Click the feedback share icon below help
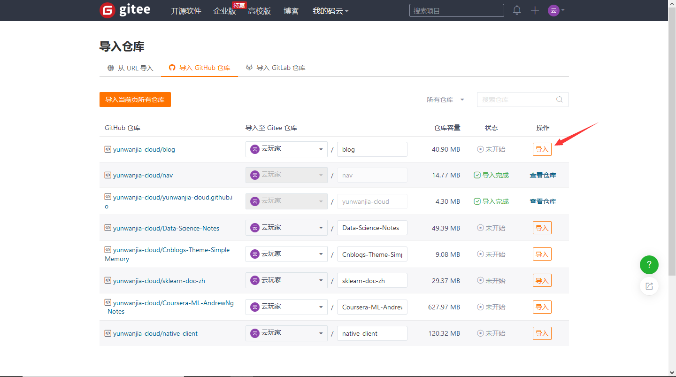Image resolution: width=676 pixels, height=377 pixels. click(x=649, y=286)
